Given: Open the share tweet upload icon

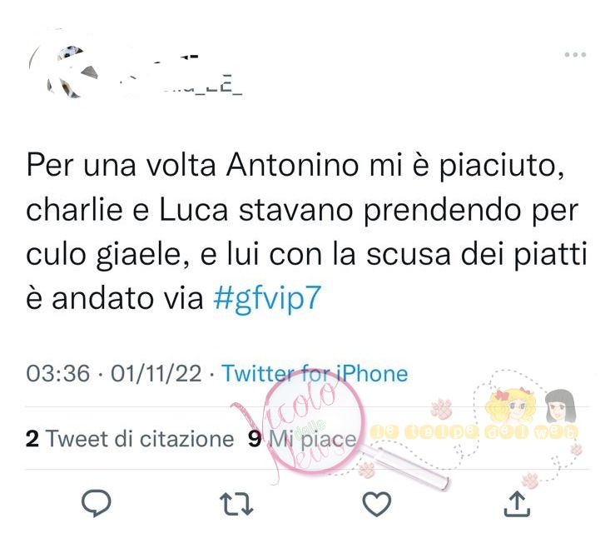Looking at the screenshot, I should 517,503.
